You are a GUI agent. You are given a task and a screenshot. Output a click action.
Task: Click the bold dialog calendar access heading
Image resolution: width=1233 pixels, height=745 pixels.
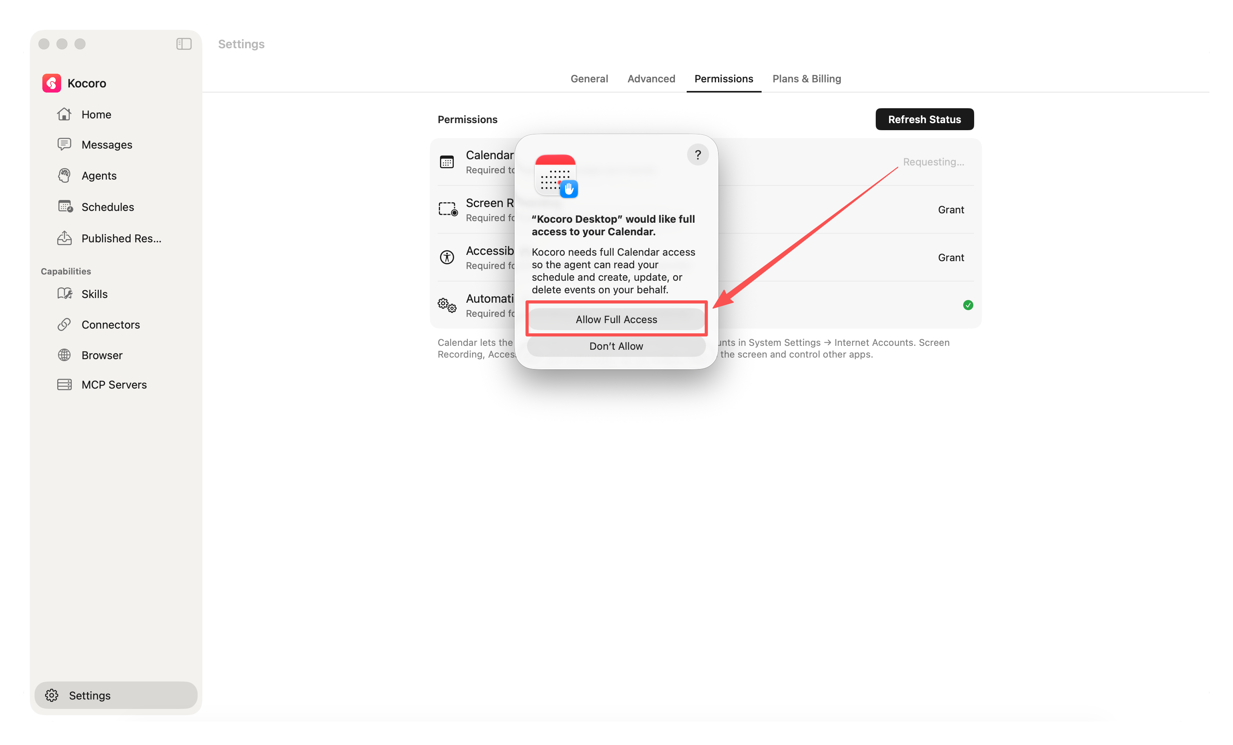click(x=613, y=225)
